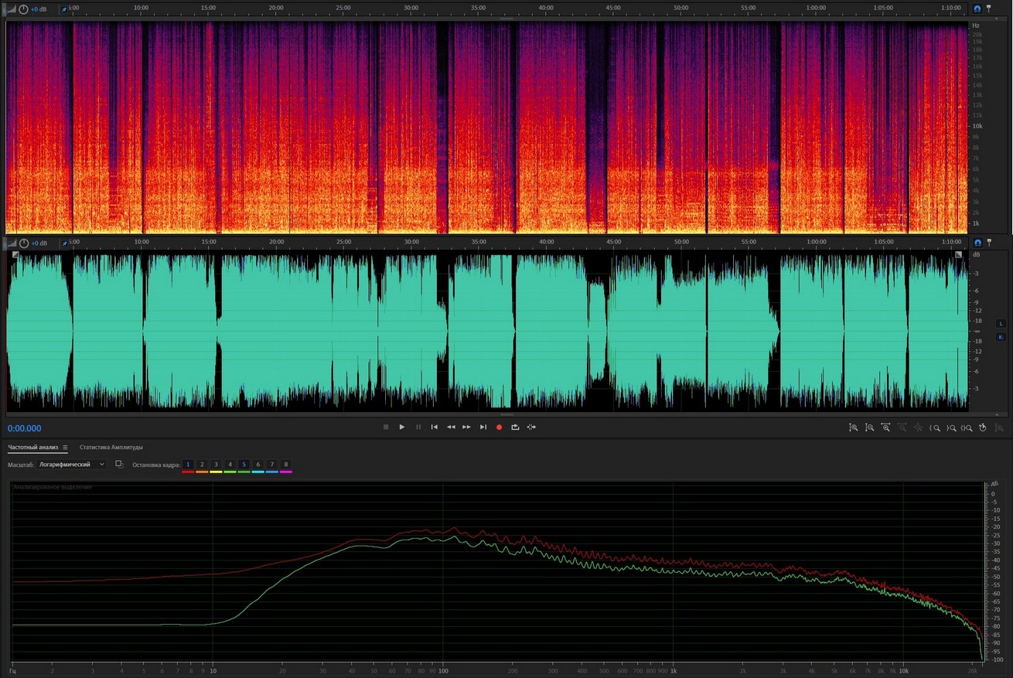This screenshot has height=678, width=1013.
Task: Open the Логарифмический scale dropdown
Action: point(72,465)
